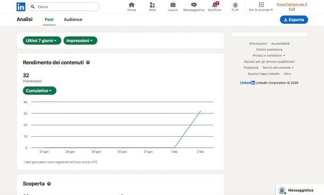324x195 pixels.
Task: Open the Home nav icon
Action: point(132,7)
